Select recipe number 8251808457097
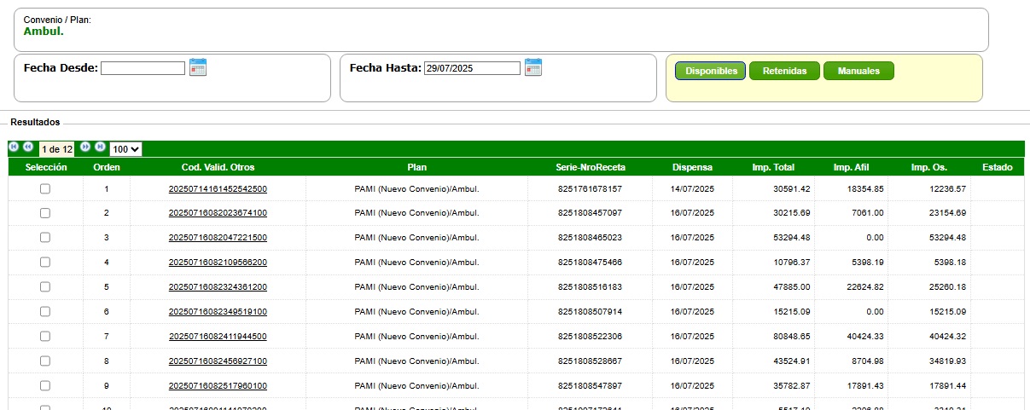 tap(590, 213)
